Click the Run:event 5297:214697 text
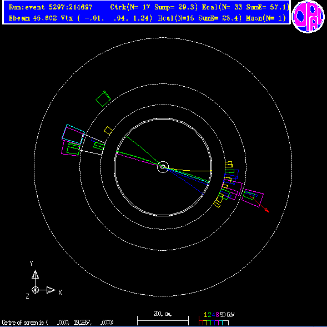This screenshot has width=327, height=327. [51, 7]
